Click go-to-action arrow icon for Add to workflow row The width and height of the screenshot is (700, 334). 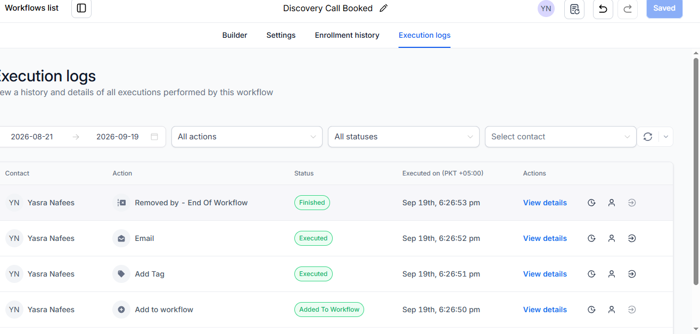pyautogui.click(x=632, y=310)
